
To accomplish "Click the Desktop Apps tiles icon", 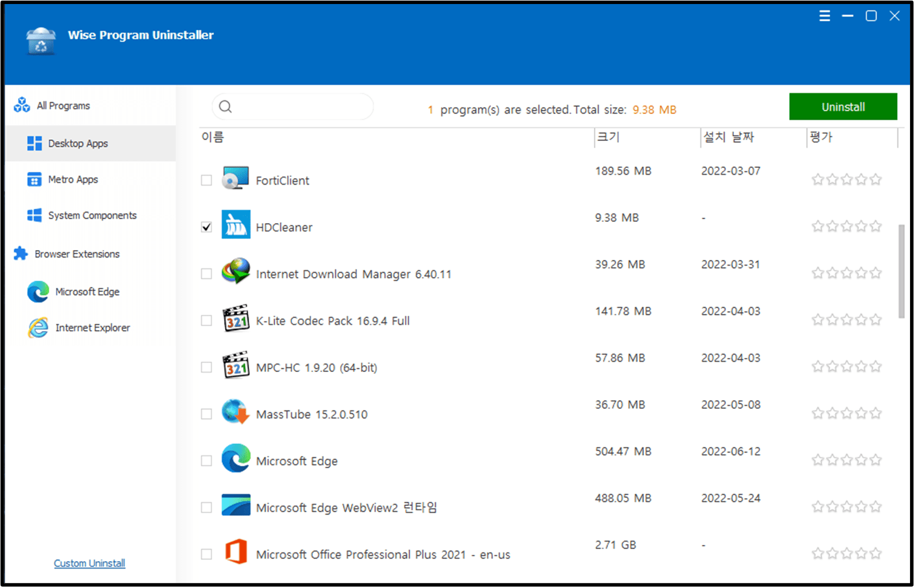I will [35, 143].
